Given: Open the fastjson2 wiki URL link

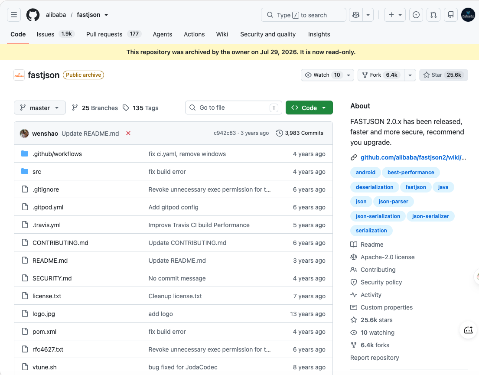Looking at the screenshot, I should [x=413, y=157].
